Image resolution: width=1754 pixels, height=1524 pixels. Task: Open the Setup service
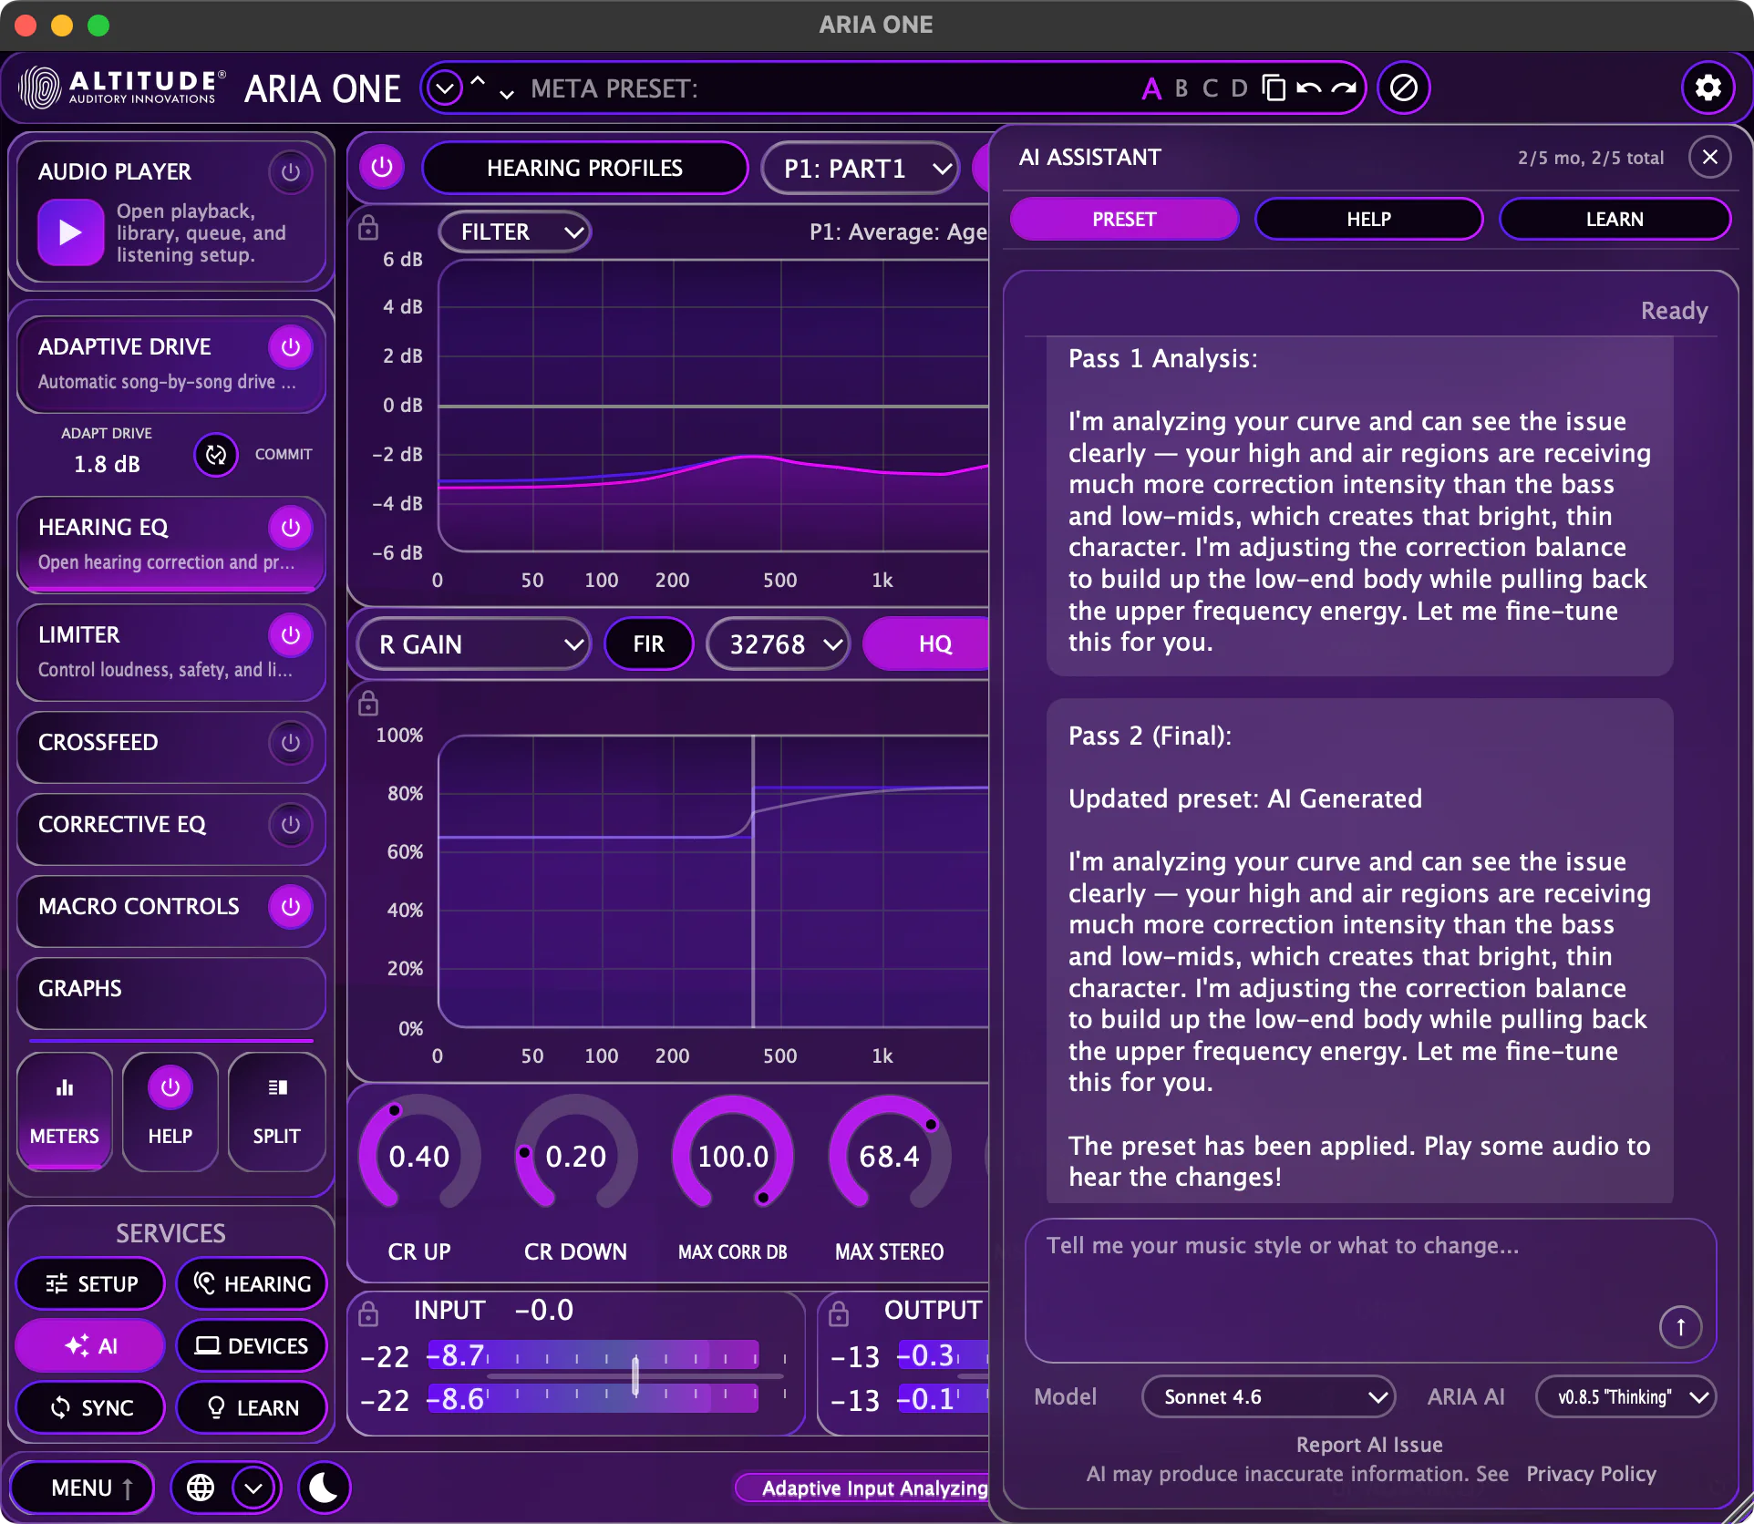pos(91,1283)
